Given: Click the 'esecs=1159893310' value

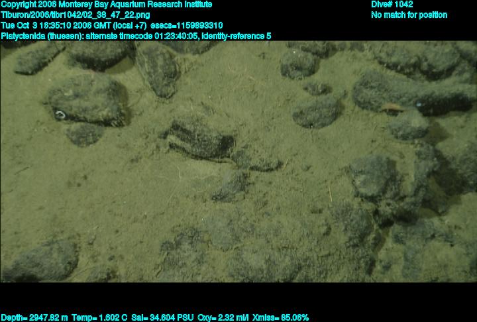Looking at the screenshot, I should [187, 26].
